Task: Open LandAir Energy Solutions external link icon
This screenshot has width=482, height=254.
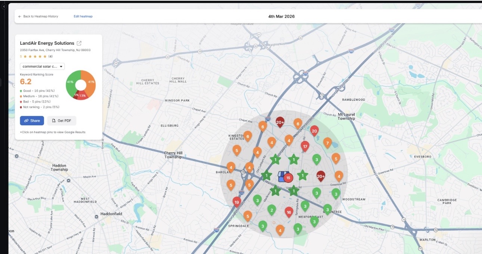Action: (79, 43)
